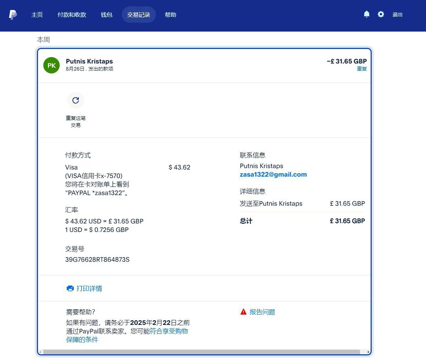This screenshot has height=360, width=426.
Task: Open the 付款和收款 menu item
Action: pyautogui.click(x=72, y=15)
